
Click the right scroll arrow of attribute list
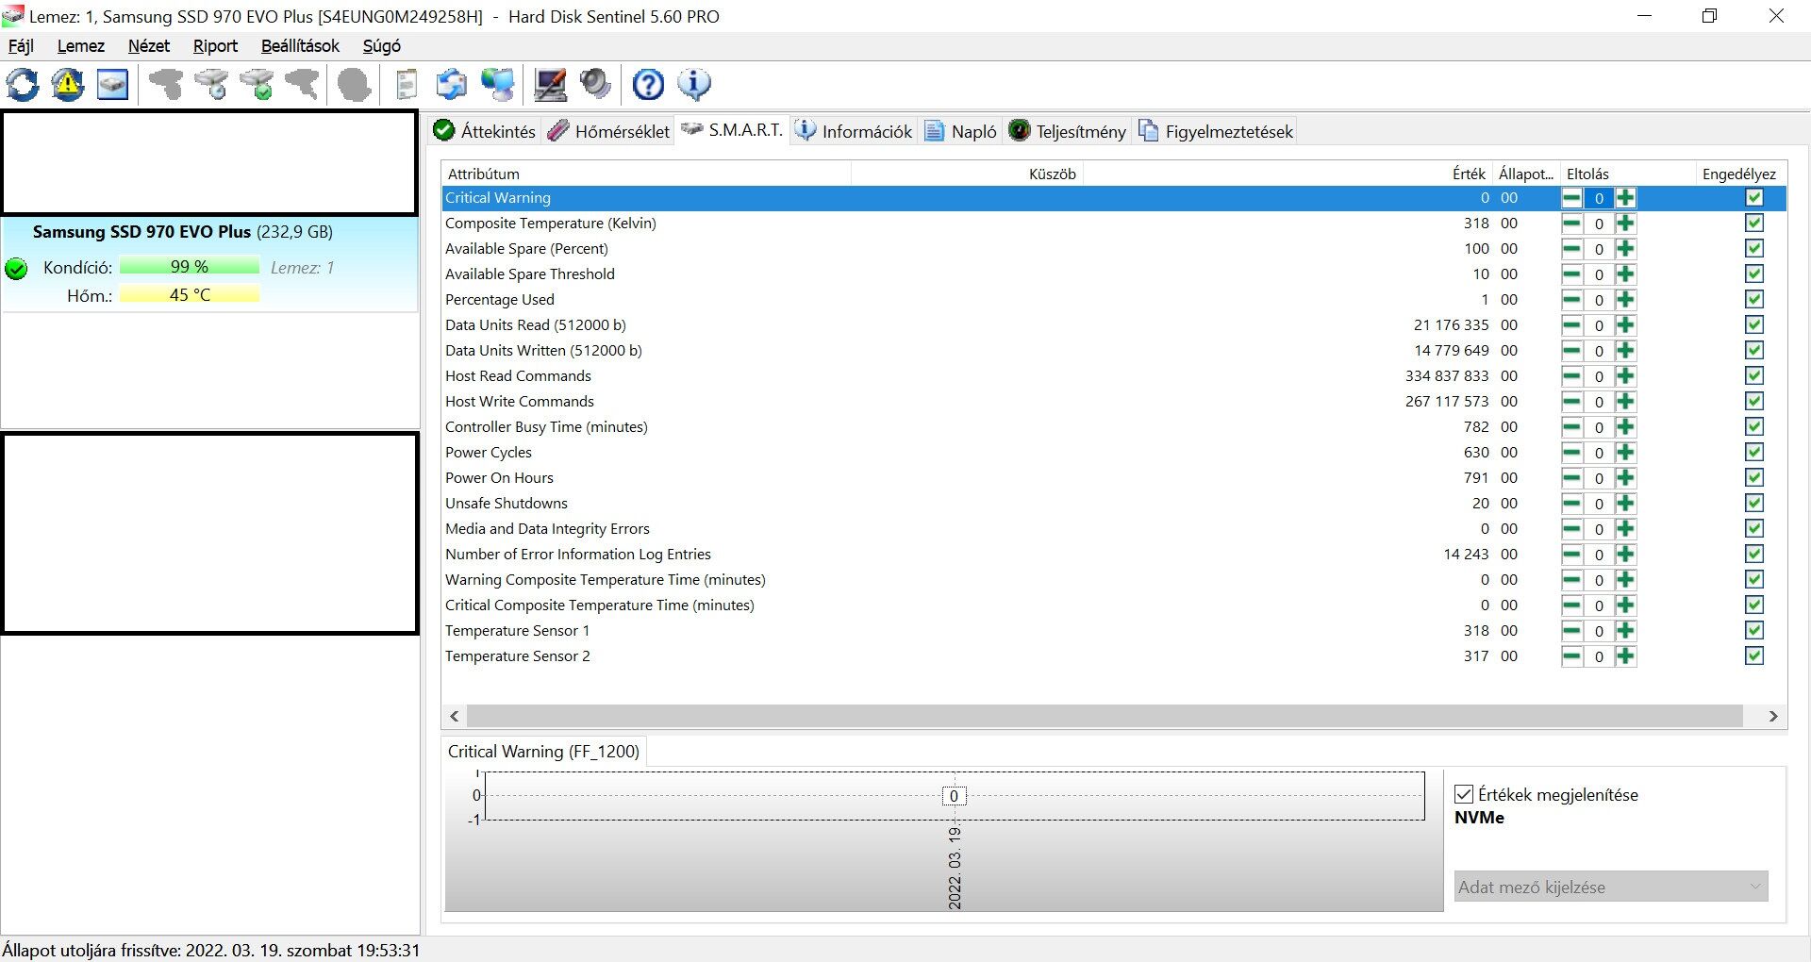coord(1773,716)
